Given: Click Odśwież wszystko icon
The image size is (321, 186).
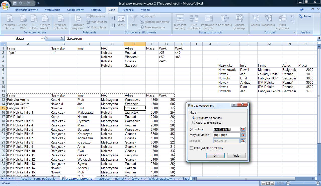Looking at the screenshot, I should [x=78, y=19].
